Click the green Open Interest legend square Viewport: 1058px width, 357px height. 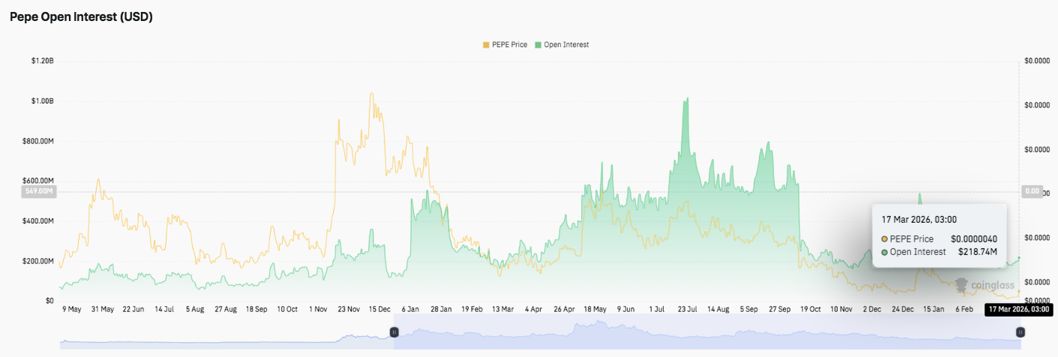click(538, 45)
